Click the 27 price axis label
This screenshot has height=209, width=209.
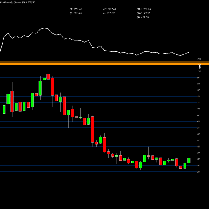[199, 166]
